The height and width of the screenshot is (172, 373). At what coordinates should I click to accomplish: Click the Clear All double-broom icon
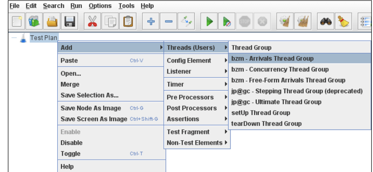coord(302,22)
